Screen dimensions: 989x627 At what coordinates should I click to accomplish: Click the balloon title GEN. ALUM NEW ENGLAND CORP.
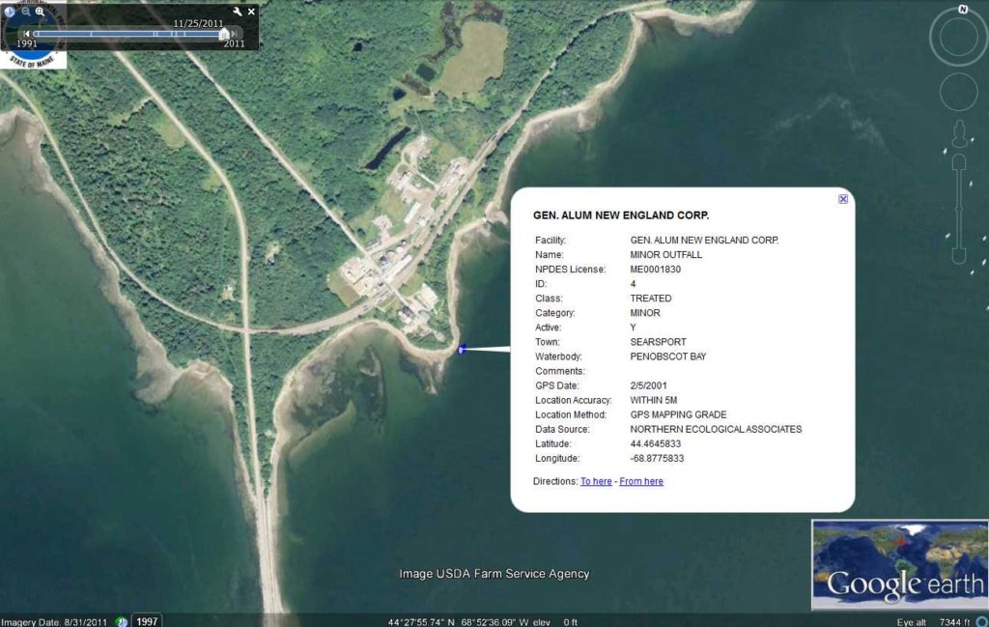click(x=621, y=215)
